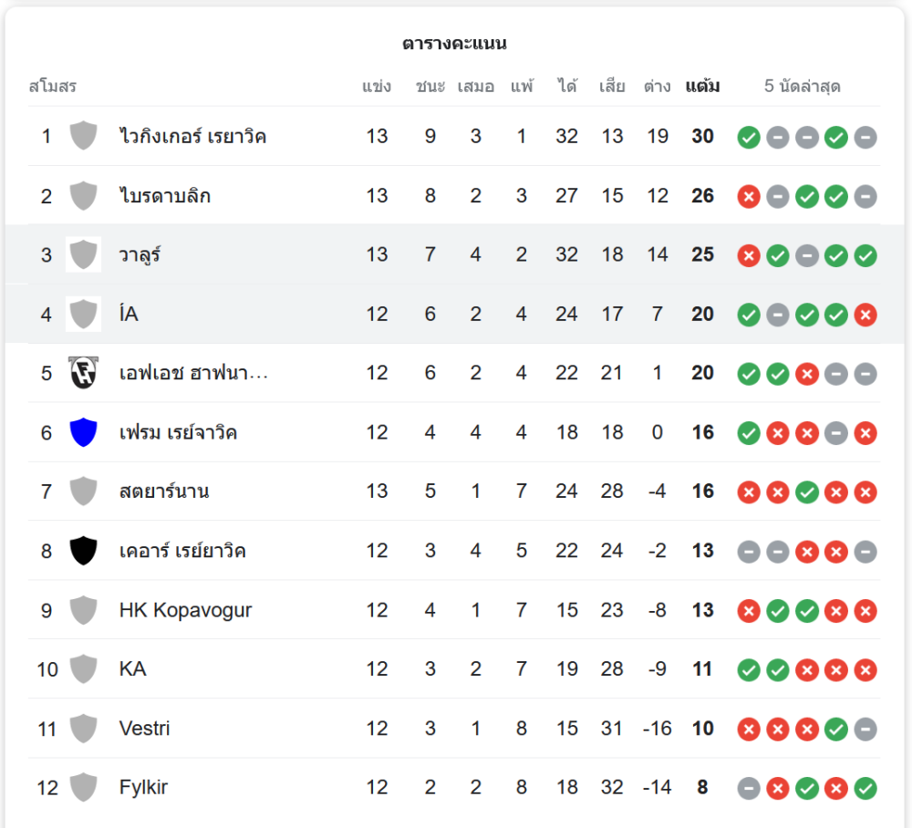
Task: Click the ชนะ wins column header
Action: [430, 87]
